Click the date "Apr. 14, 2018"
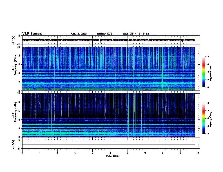The image size is (223, 172). tap(79, 34)
